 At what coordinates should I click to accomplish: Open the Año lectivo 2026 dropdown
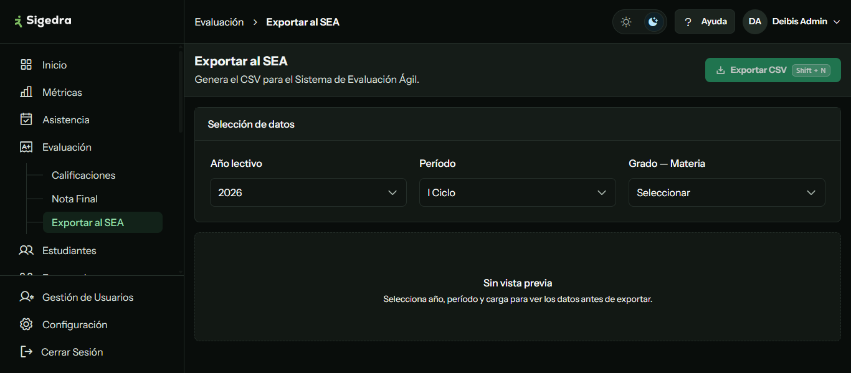[x=308, y=192]
